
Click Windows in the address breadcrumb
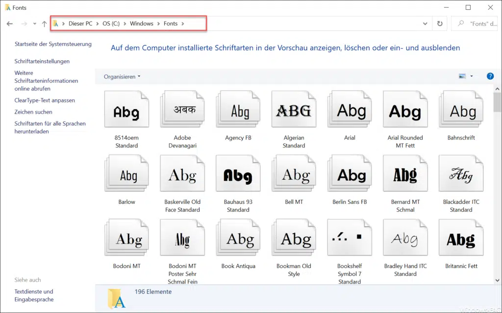(x=141, y=24)
